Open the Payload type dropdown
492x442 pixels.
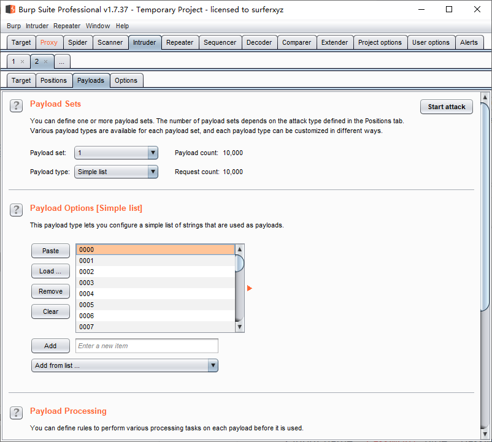[153, 172]
